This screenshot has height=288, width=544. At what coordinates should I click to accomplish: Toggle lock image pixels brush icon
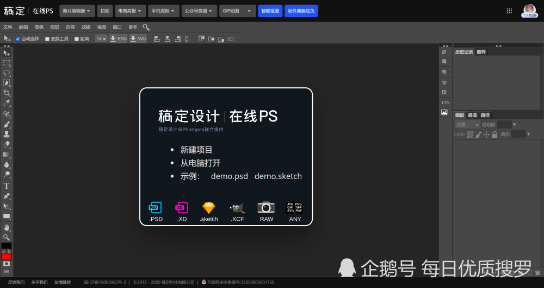(x=478, y=135)
